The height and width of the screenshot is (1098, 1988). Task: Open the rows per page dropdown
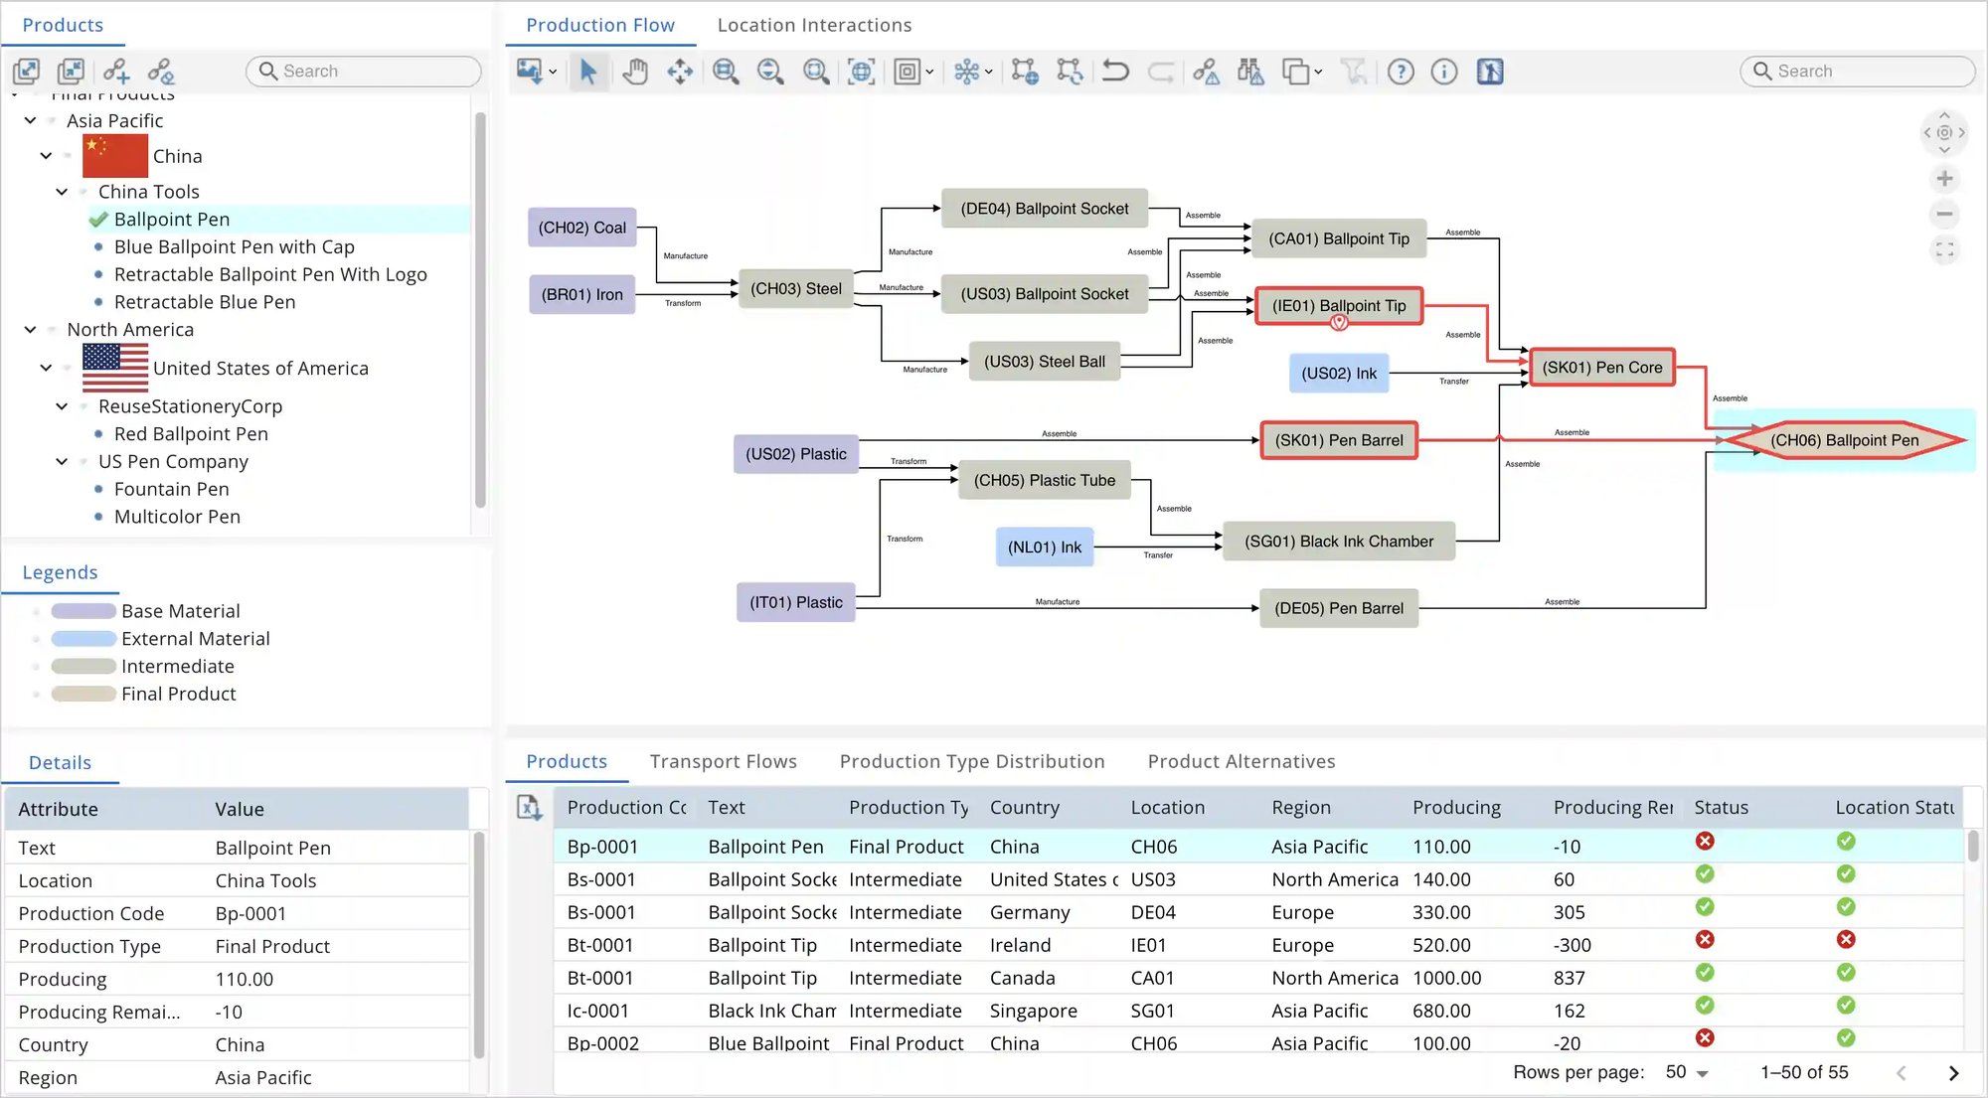tap(1687, 1072)
